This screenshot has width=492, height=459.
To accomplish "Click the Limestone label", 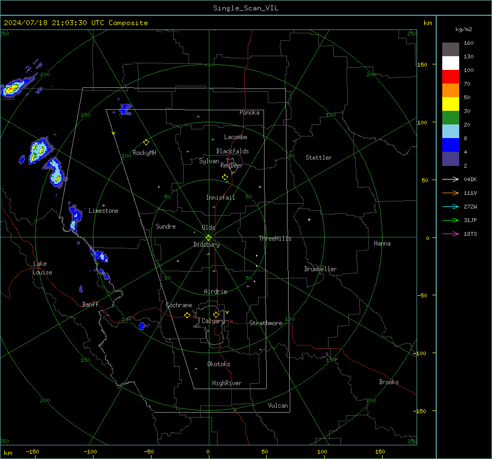I will 103,211.
